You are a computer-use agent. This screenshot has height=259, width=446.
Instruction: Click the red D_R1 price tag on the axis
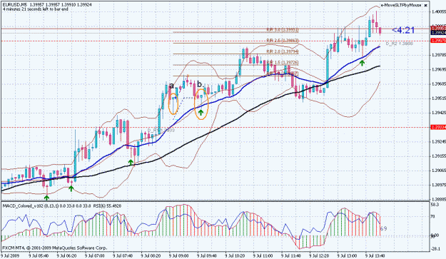(438, 127)
